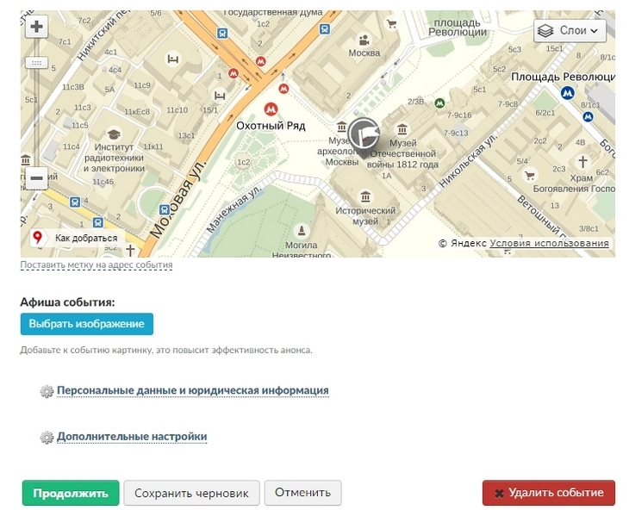Click the cross icon of Храм Богоявления
Viewport: 629px width, 510px height.
coord(582,162)
